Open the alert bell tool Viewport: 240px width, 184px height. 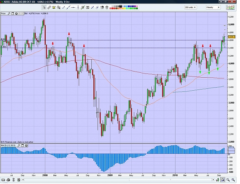pos(54,7)
